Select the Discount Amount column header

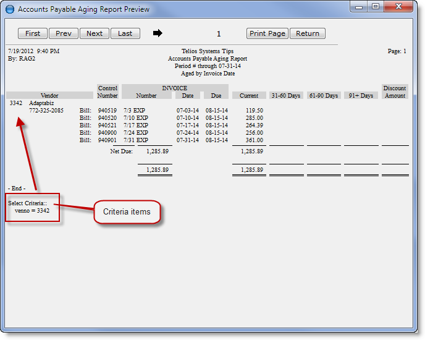click(395, 92)
